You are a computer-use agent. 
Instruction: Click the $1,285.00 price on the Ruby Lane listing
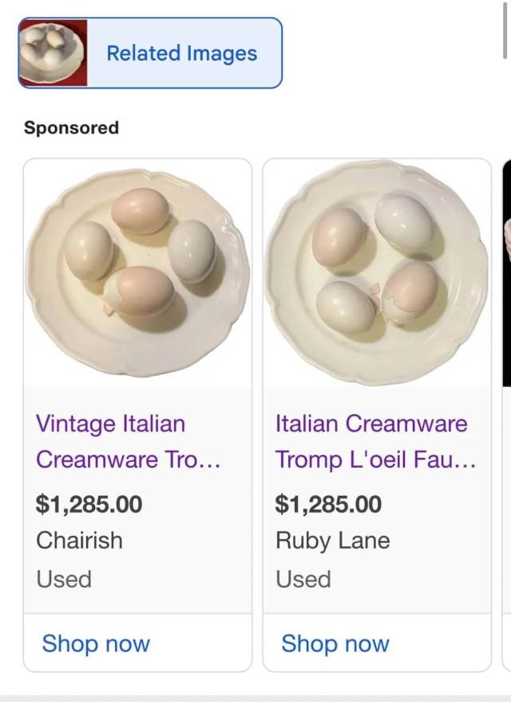[x=329, y=505]
